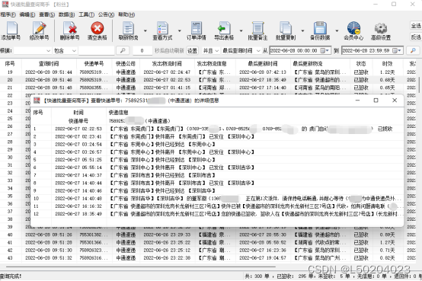
Task: Click the filter keyword text box
Action: coord(97,50)
